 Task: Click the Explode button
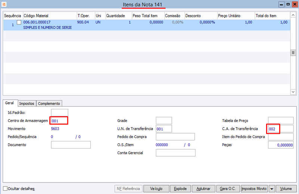point(180,189)
